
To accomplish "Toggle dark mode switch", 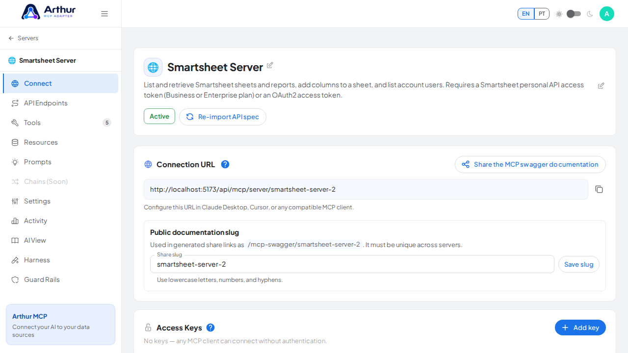I will point(574,14).
